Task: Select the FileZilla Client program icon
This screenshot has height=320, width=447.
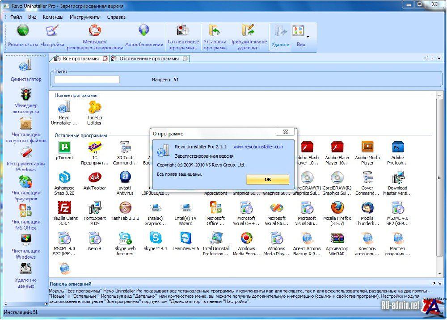Action: click(x=65, y=208)
